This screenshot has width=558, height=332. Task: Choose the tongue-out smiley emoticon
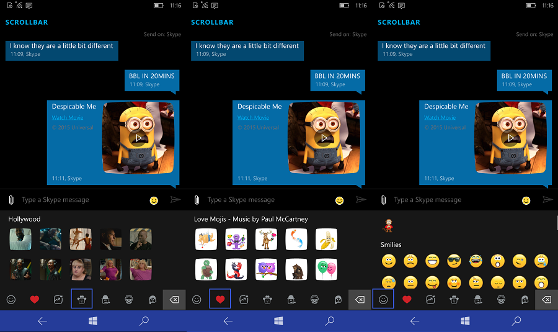pyautogui.click(x=432, y=282)
